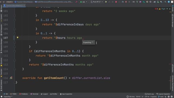
Task: Click the SDK Manager toolbar icon
Action: tap(161, 2)
